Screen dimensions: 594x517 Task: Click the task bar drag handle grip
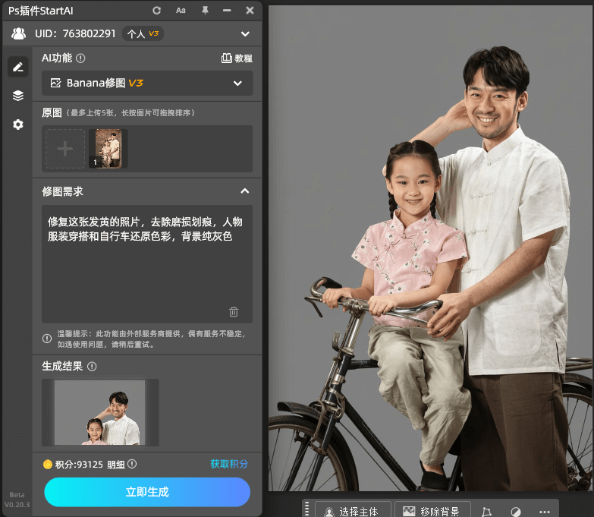[x=307, y=509]
